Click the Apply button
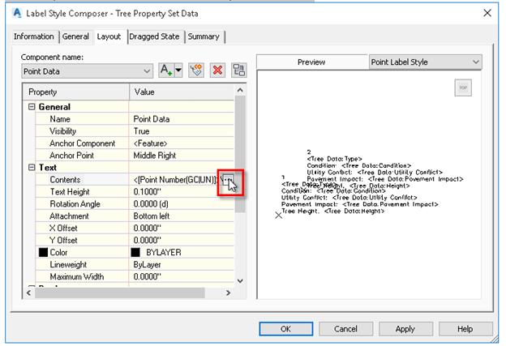The height and width of the screenshot is (346, 506). coord(405,329)
